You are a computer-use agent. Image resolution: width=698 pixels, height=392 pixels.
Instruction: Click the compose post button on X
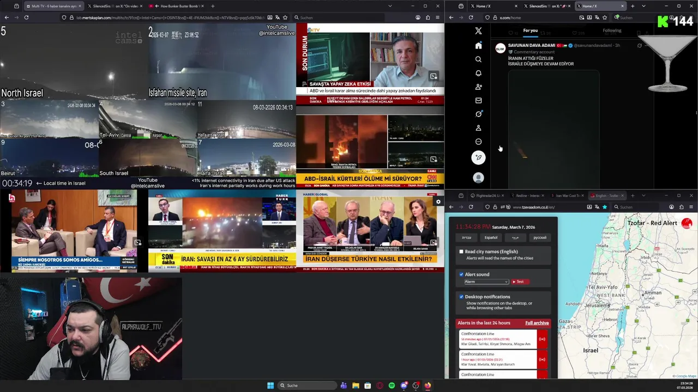tap(478, 158)
